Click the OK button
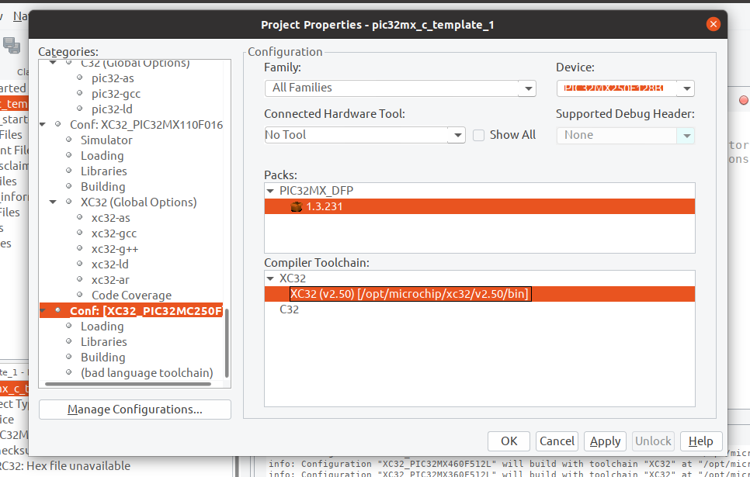 tap(509, 441)
